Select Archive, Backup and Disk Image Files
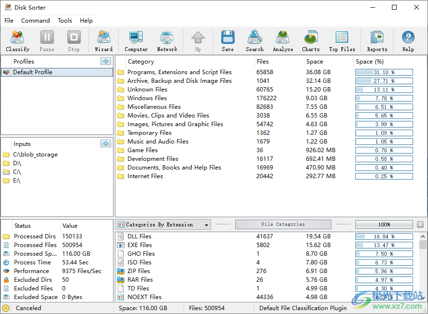The width and height of the screenshot is (428, 314). [179, 81]
